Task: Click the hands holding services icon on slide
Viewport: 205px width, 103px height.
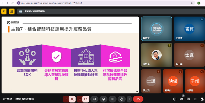Action: pyautogui.click(x=27, y=57)
